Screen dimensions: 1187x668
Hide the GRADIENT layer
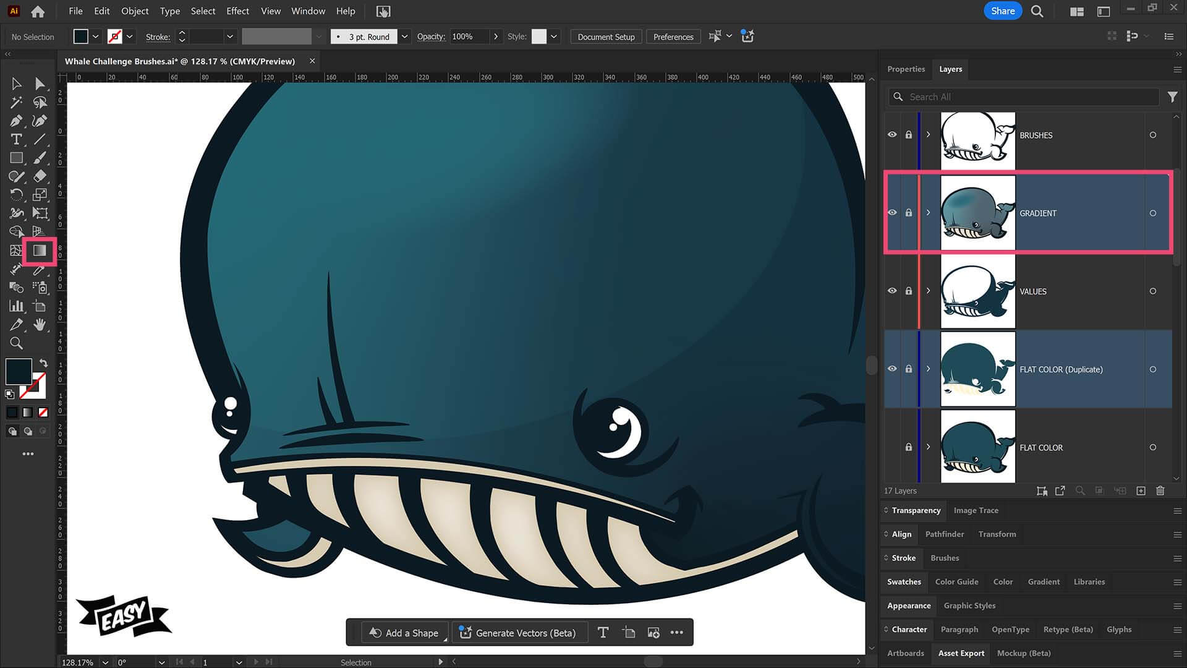click(892, 213)
